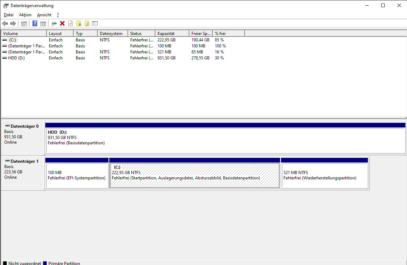Open the Ansicht menu
Viewport: 407px width, 265px height.
[44, 15]
